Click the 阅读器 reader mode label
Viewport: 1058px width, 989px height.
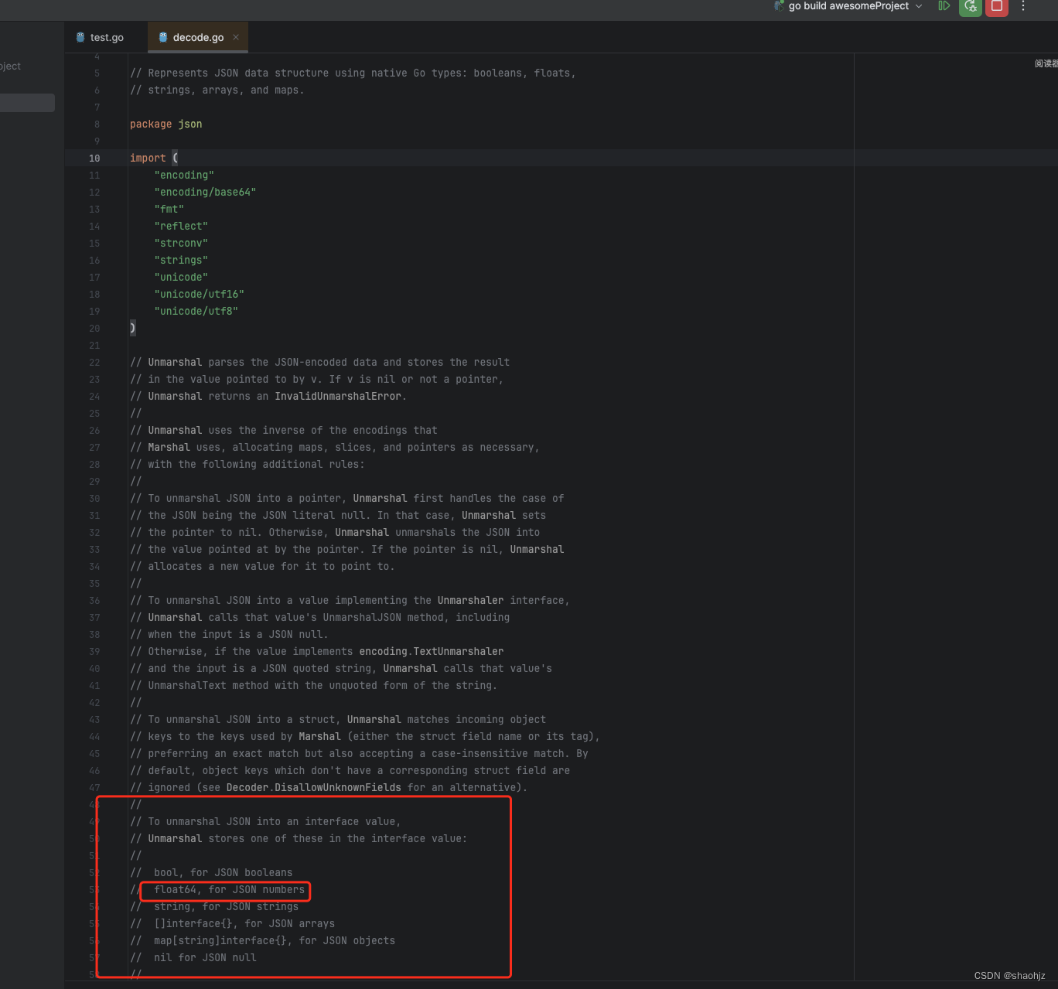(x=1046, y=63)
